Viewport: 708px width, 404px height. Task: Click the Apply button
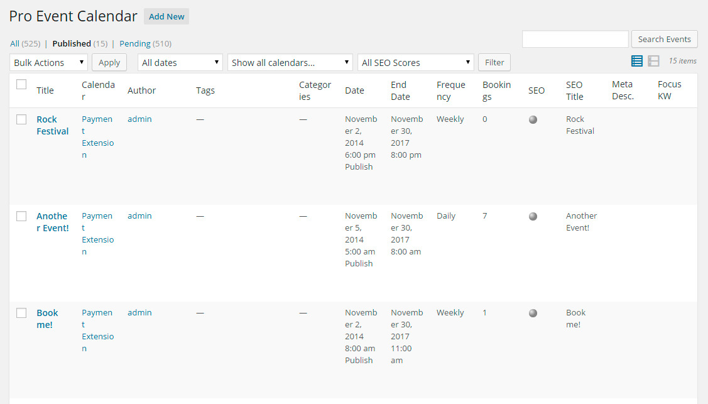109,62
